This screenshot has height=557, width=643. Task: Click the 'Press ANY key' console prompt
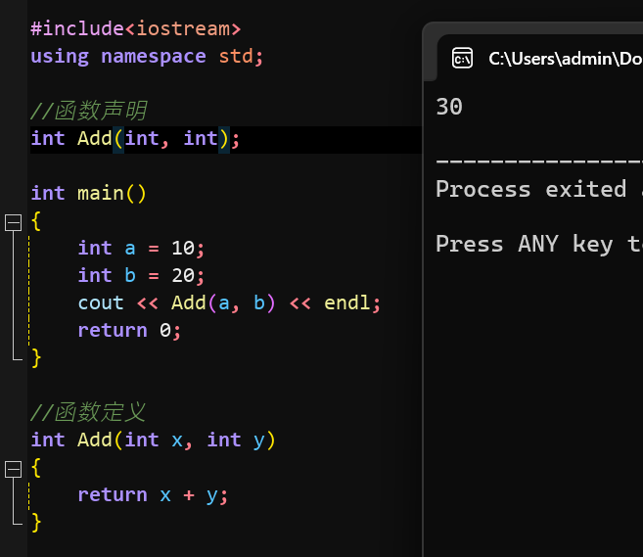(536, 244)
